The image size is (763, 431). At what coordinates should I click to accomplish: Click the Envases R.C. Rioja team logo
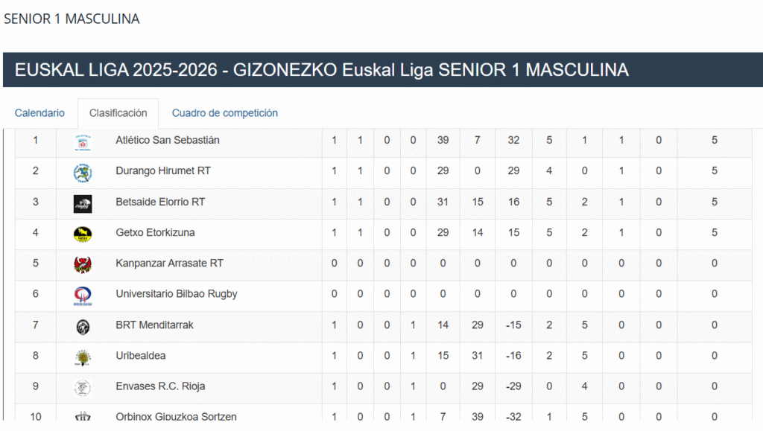tap(83, 388)
